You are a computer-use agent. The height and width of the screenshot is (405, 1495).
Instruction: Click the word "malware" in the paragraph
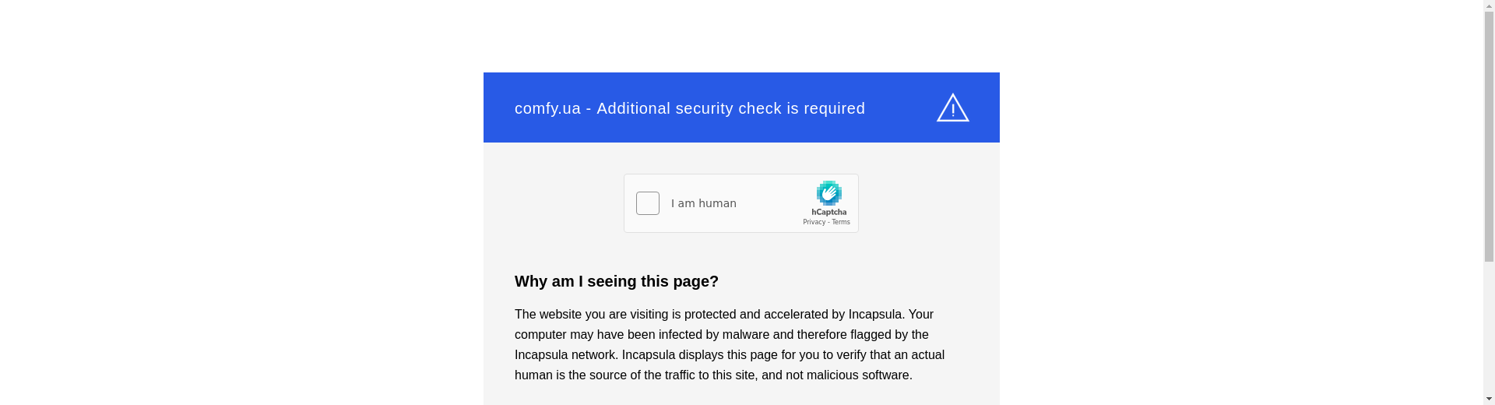(x=745, y=335)
